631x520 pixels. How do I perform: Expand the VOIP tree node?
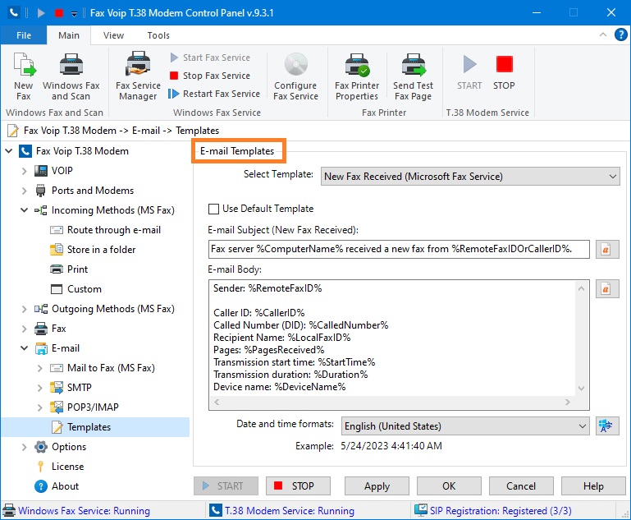[24, 171]
